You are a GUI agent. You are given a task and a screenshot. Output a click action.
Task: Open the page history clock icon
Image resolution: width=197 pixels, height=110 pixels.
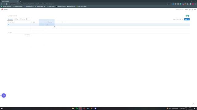pyautogui.click(x=190, y=9)
